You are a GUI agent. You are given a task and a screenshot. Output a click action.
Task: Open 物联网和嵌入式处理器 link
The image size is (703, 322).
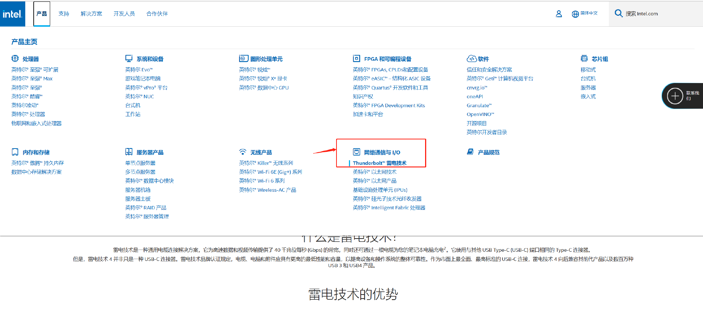click(x=36, y=123)
